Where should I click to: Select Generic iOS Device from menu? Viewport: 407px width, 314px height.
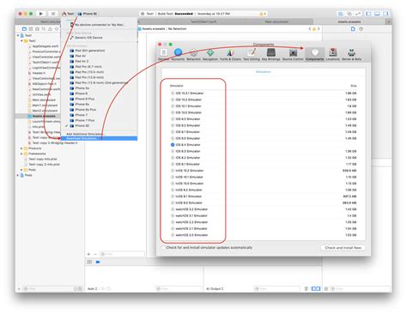tap(99, 38)
